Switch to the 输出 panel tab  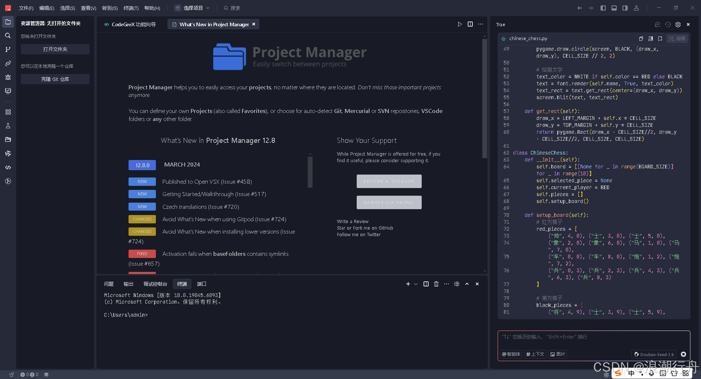(129, 284)
